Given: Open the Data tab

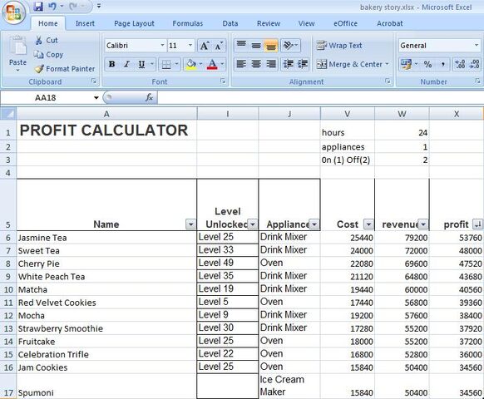Looking at the screenshot, I should 230,23.
